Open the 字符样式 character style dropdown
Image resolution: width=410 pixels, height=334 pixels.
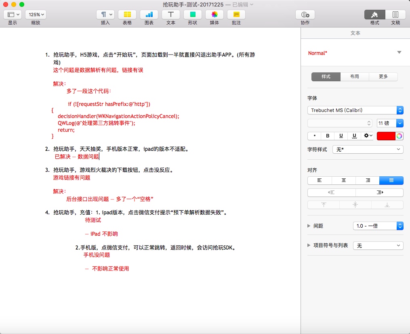(368, 150)
